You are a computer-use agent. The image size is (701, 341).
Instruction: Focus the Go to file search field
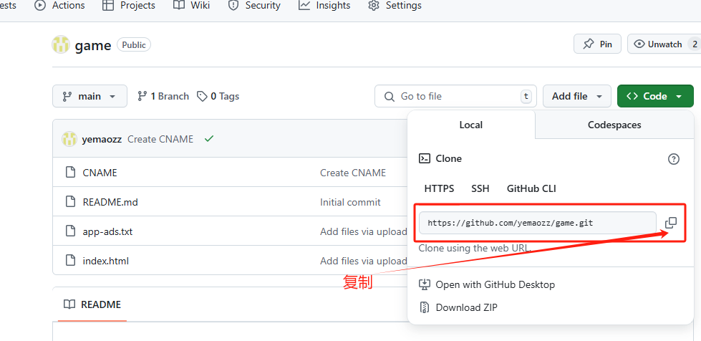click(456, 96)
